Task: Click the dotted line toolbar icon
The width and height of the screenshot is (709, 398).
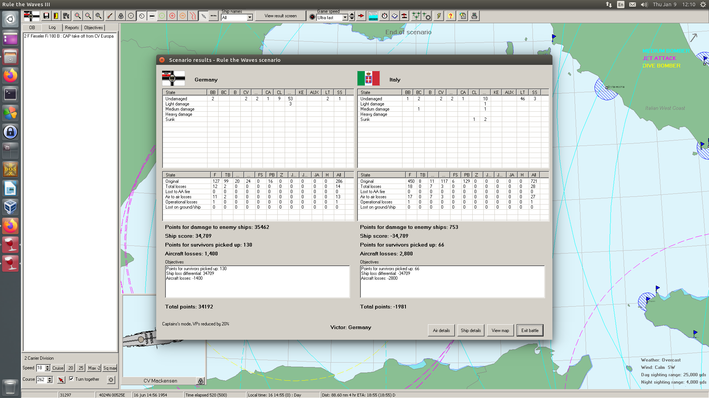Action: click(213, 16)
